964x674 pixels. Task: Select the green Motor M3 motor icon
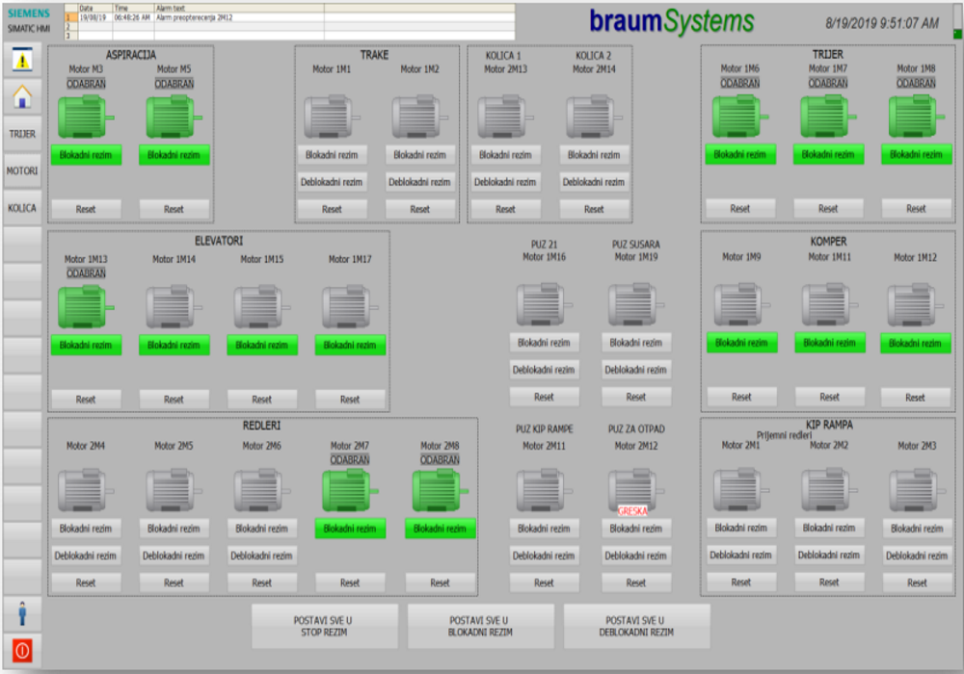[x=85, y=117]
